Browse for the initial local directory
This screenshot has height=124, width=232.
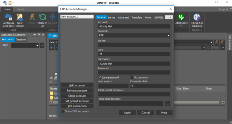(167, 103)
